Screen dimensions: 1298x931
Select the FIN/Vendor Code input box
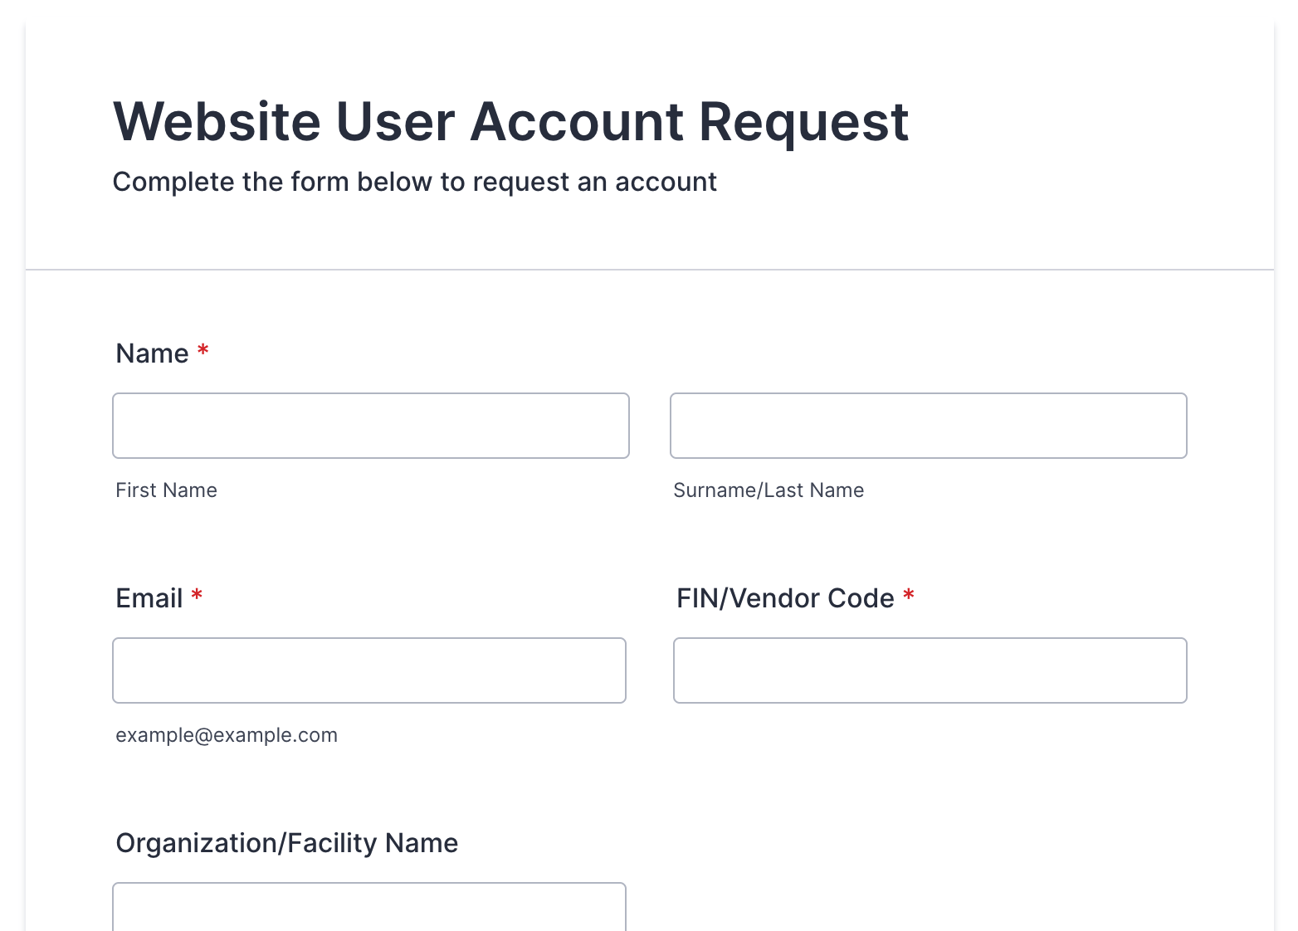click(x=930, y=670)
